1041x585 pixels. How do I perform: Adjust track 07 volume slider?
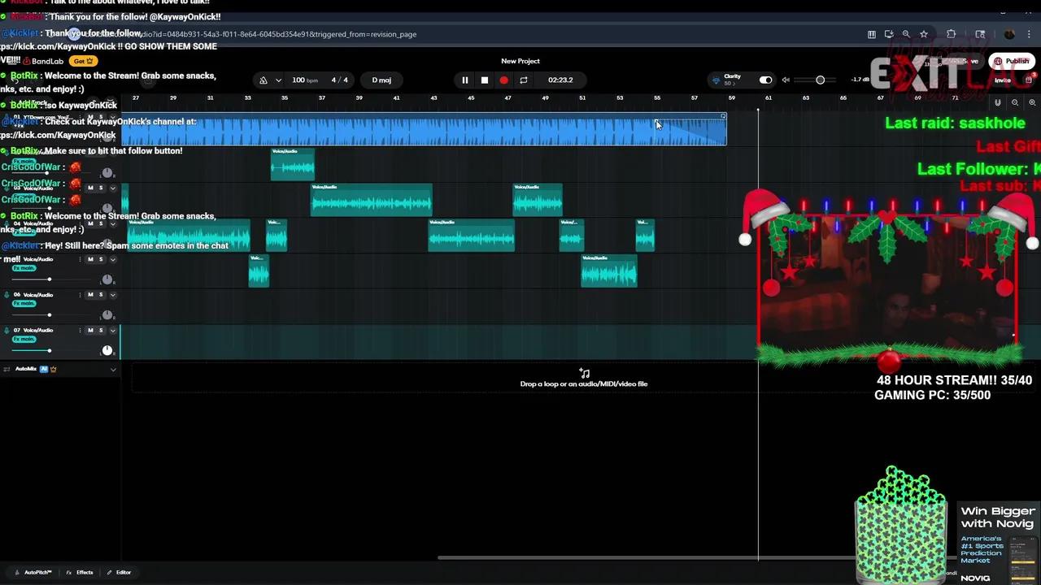pos(49,350)
